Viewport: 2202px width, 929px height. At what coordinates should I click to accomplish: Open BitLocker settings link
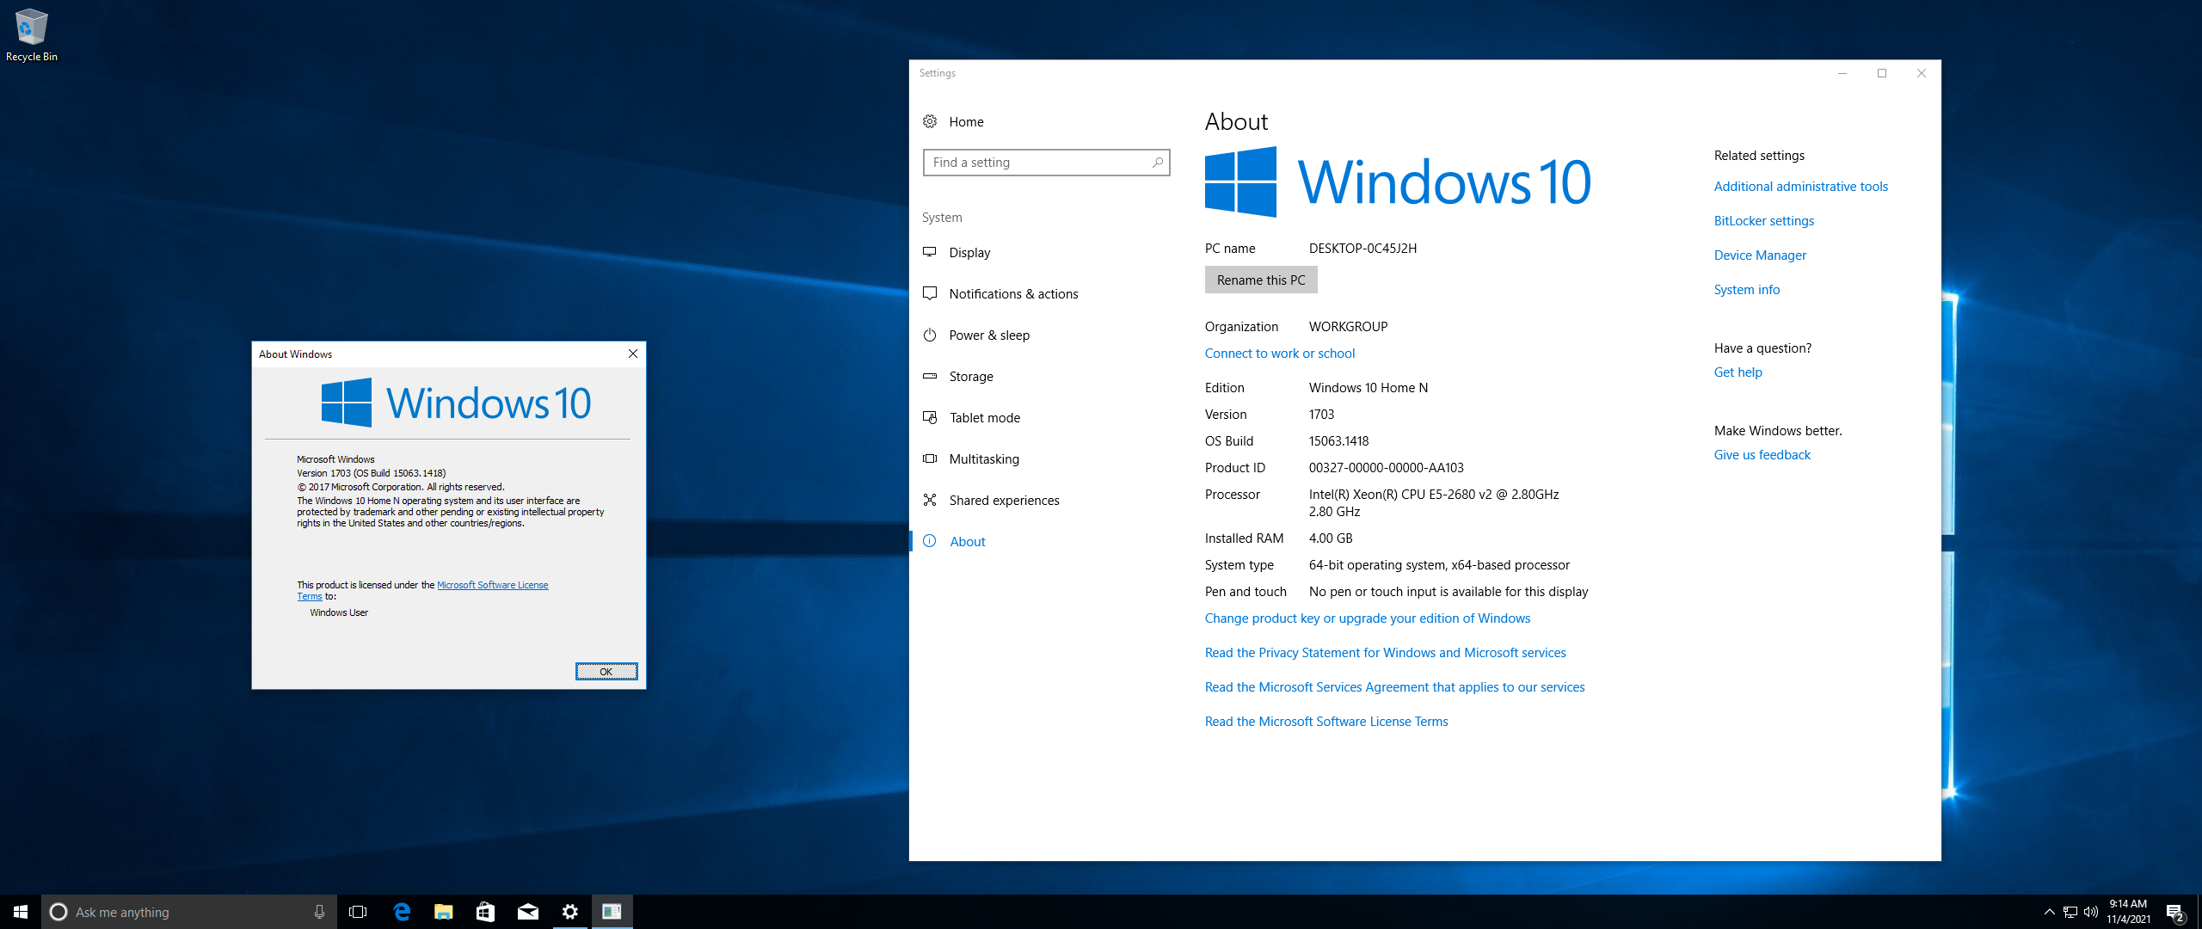pos(1763,221)
